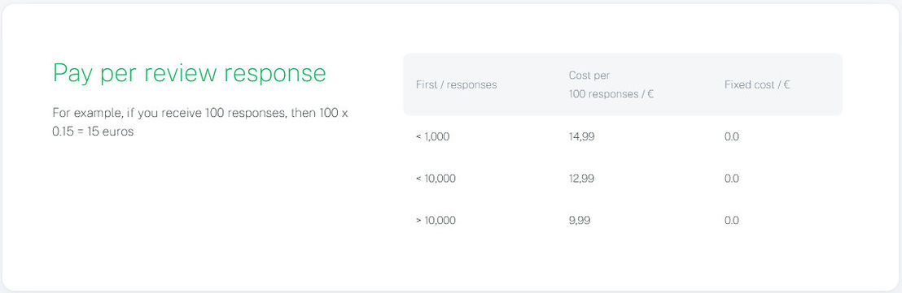Screen dimensions: 902x293
Task: Click the 'First / responses' column header
Action: (x=456, y=85)
